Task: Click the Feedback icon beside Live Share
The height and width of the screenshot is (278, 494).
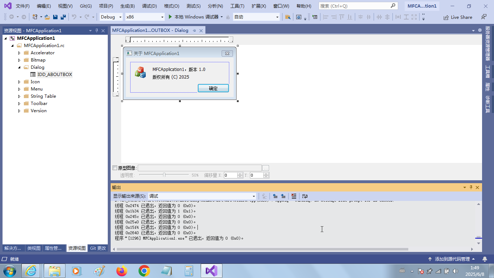Action: 484,17
